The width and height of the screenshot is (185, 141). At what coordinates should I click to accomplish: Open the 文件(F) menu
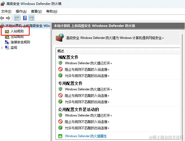click(x=6, y=11)
